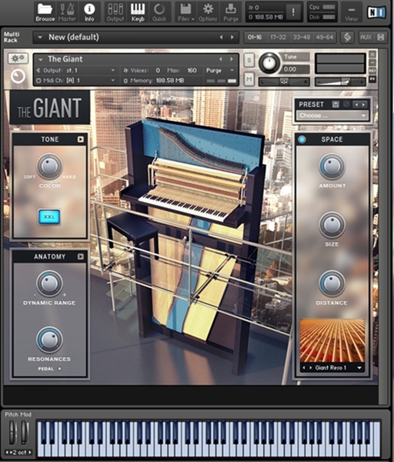Toggle the PEDAL indicator dot

59,369
